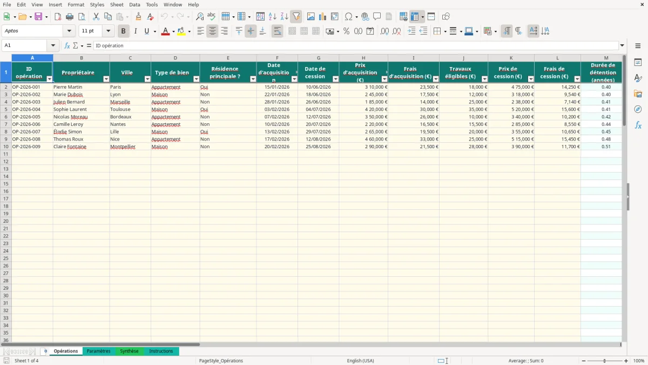Screen dimensions: 648x365
Task: Click the Increase Indent icon
Action: click(x=411, y=31)
